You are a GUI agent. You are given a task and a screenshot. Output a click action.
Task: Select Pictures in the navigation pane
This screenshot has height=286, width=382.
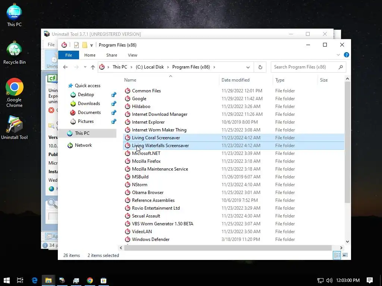tap(85, 121)
